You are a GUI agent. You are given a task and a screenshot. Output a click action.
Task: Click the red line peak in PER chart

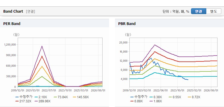tap(42, 56)
